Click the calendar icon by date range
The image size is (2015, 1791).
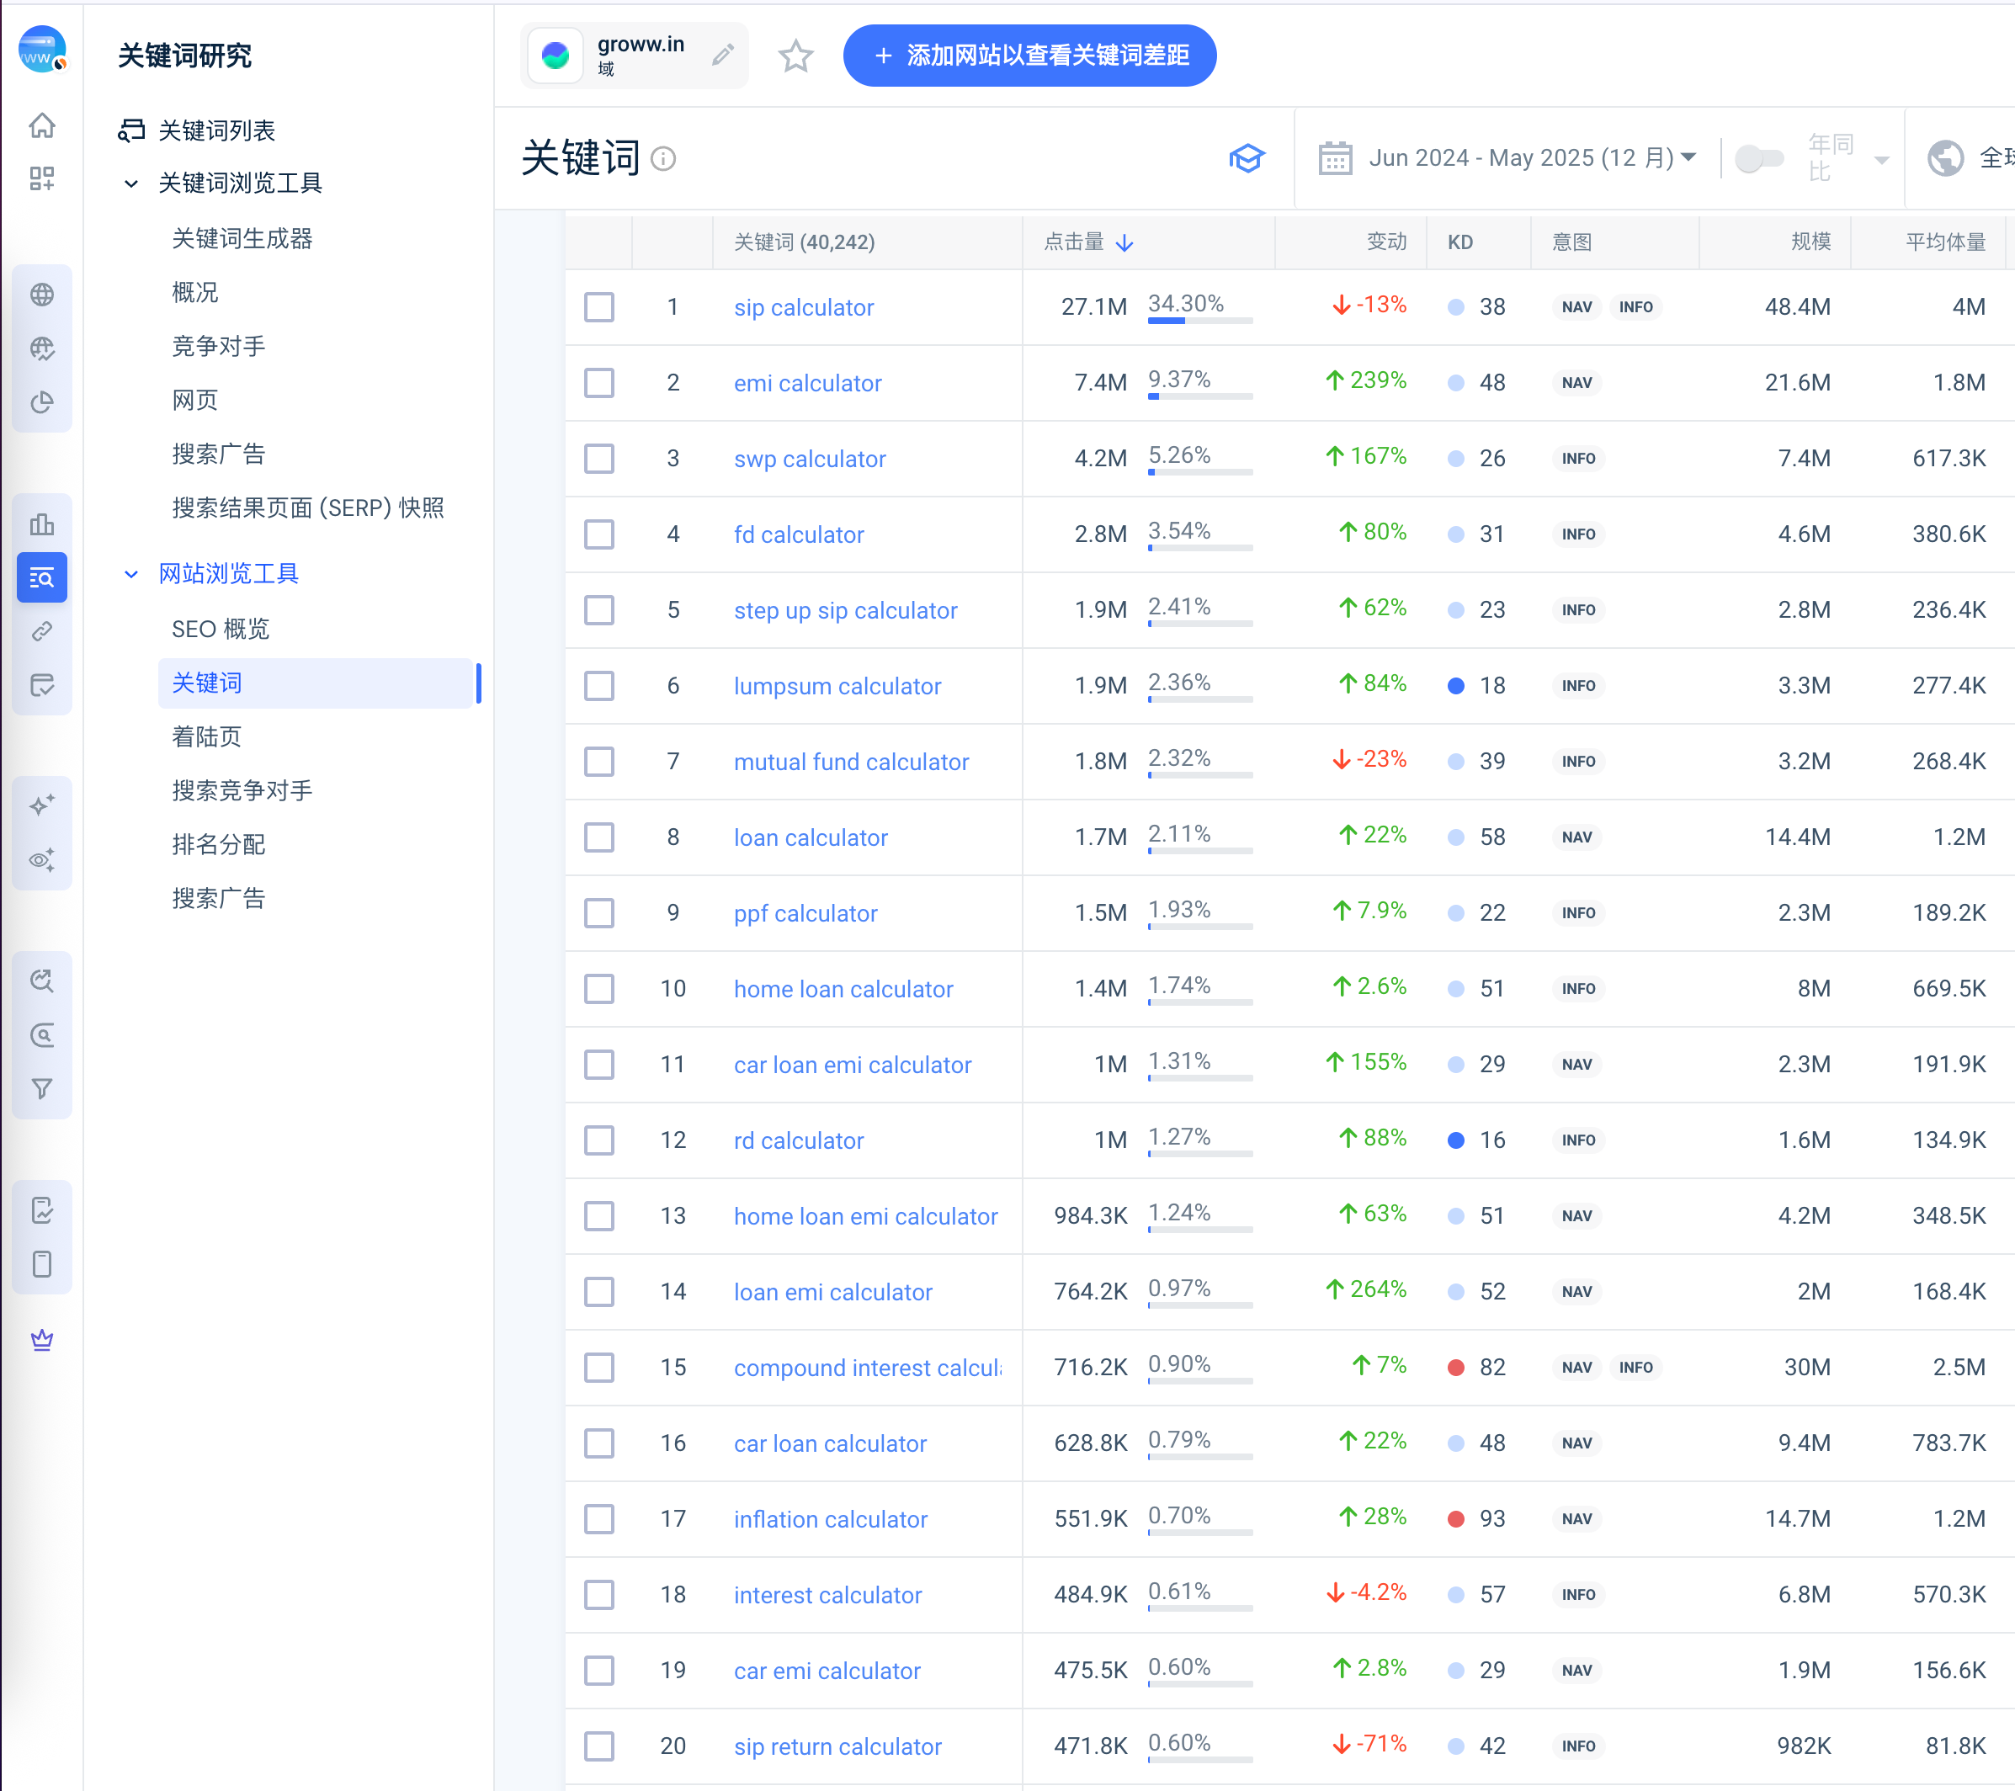[x=1335, y=157]
